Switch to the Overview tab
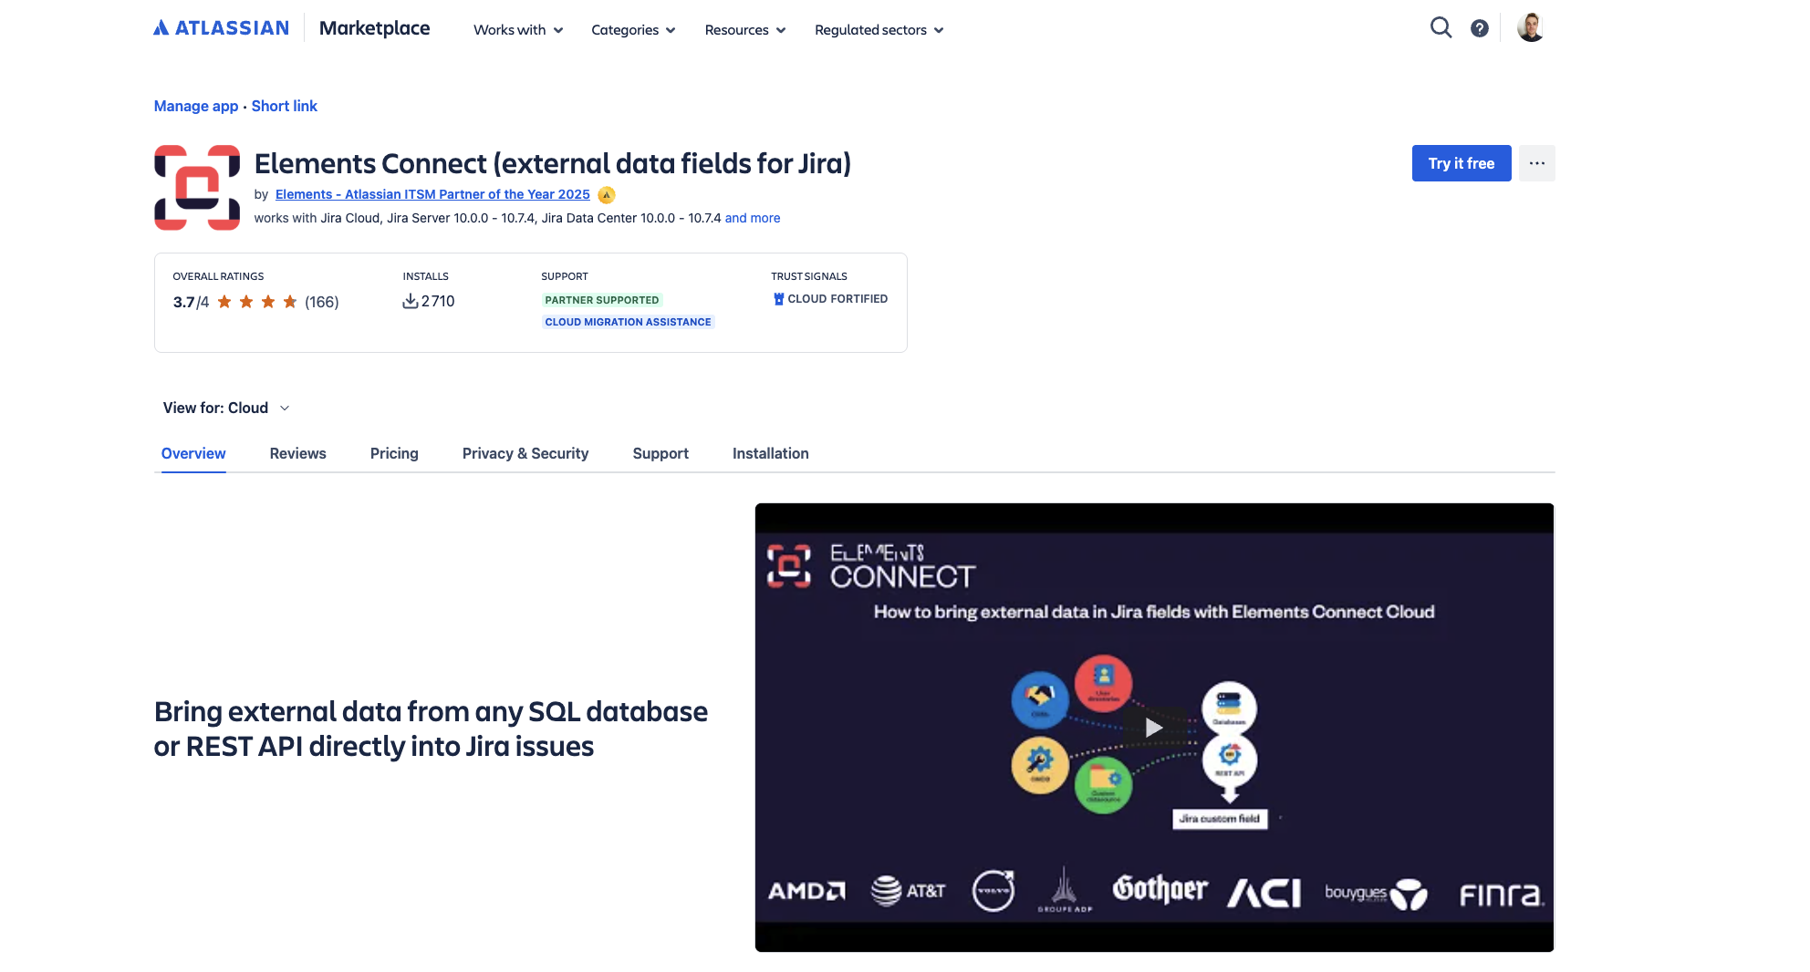The image size is (1810, 972). pyautogui.click(x=193, y=453)
